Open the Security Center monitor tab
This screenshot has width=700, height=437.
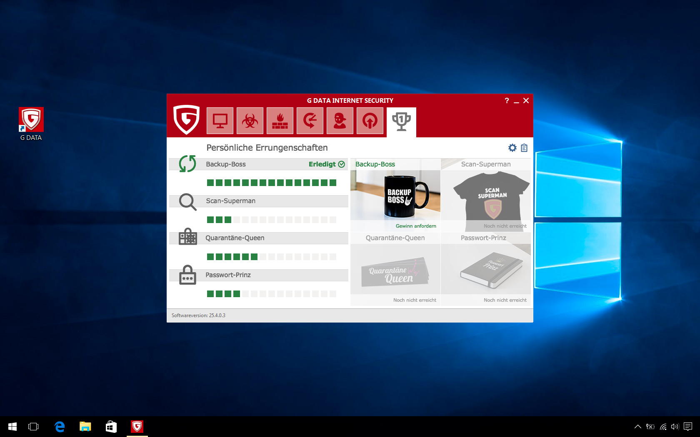(220, 121)
